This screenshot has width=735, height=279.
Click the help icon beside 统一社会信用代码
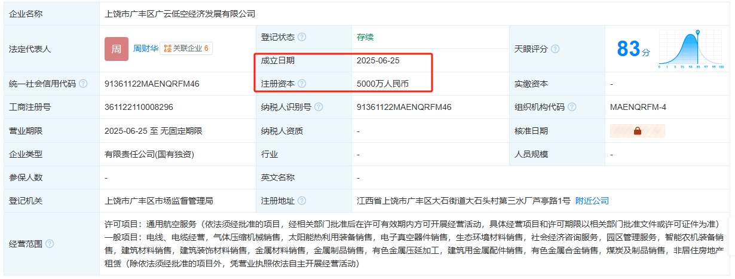click(x=83, y=84)
